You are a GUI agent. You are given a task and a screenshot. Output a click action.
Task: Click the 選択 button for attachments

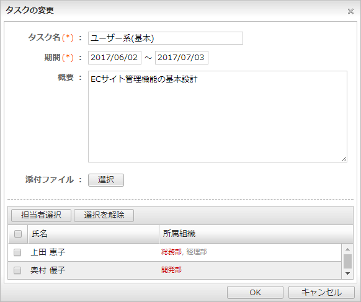(106, 180)
